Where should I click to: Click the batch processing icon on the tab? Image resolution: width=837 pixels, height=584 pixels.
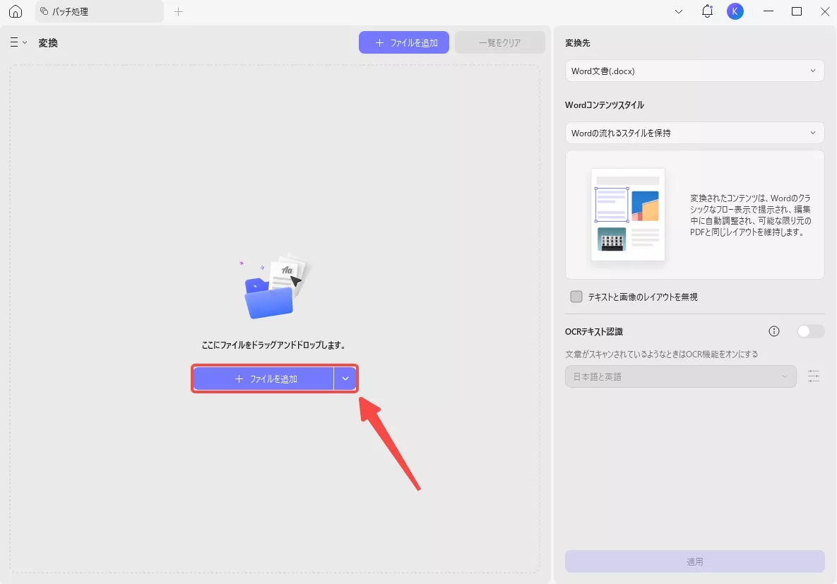[44, 11]
